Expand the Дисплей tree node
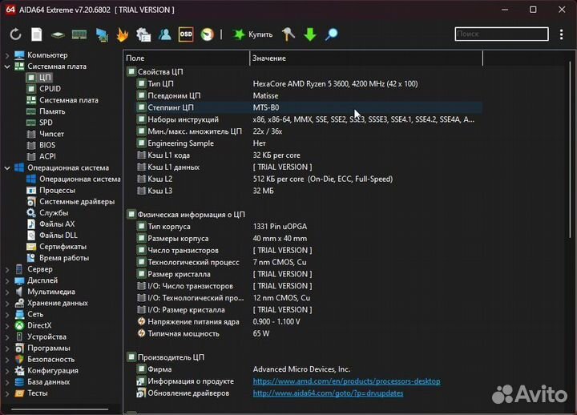Screen dimensions: 577x415 point(7,280)
